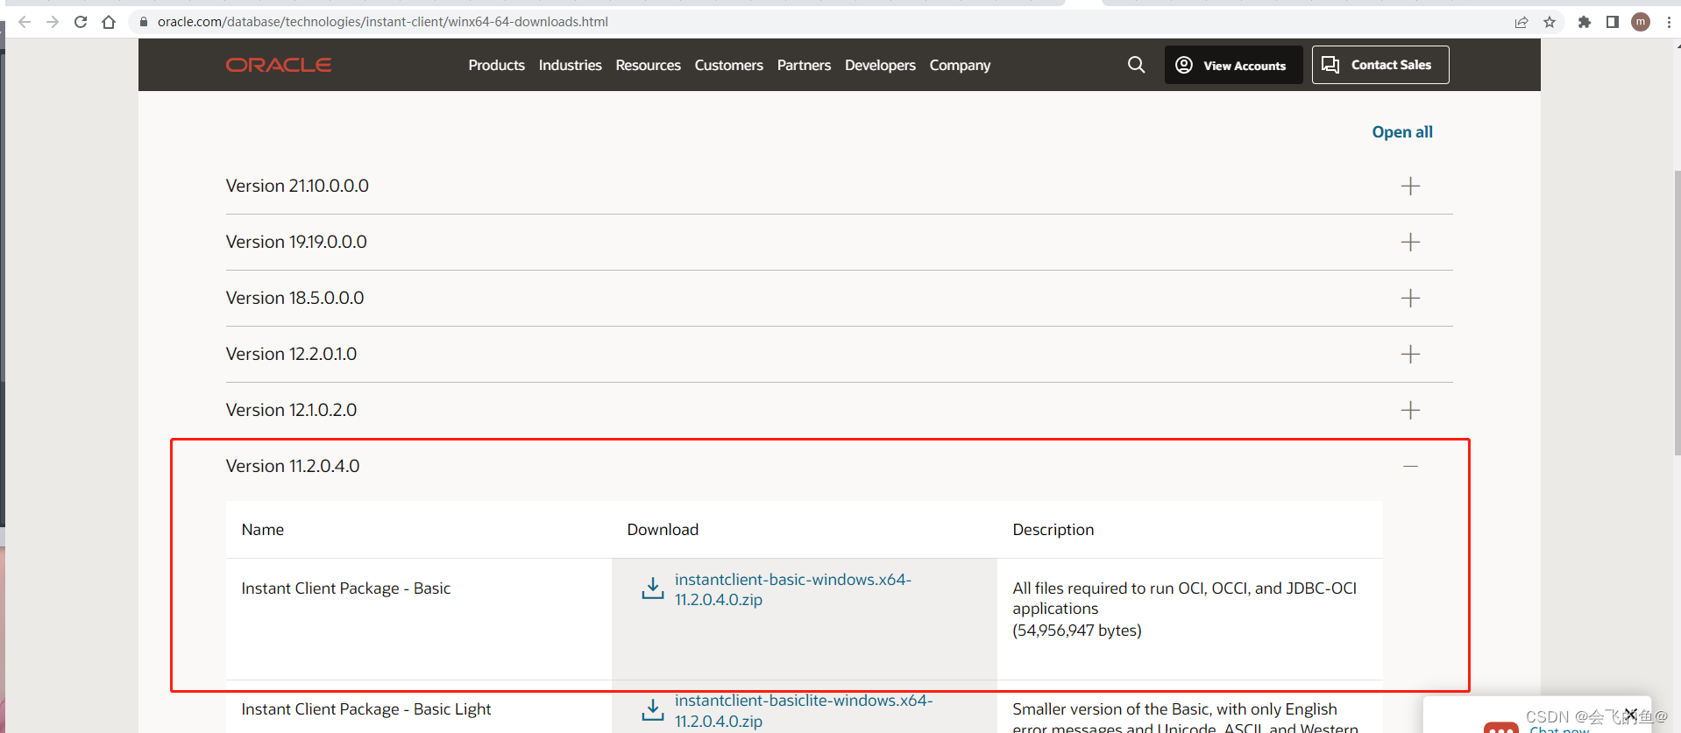Screen dimensions: 1681x733
Task: Click the Oracle logo
Action: (x=279, y=65)
